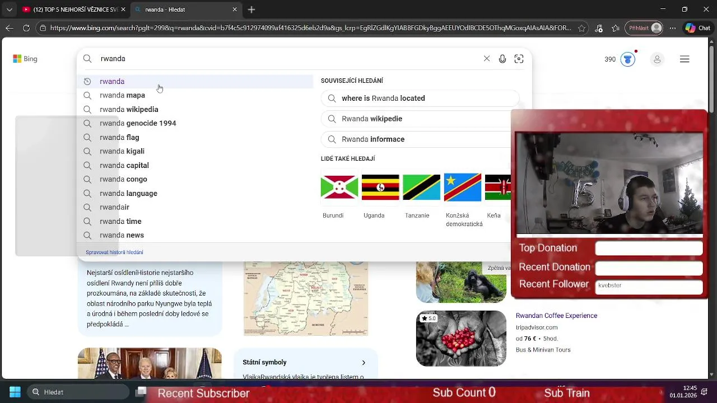This screenshot has height=403, width=717.
Task: Open 'Rwandan Coffee Experience' link
Action: (556, 316)
